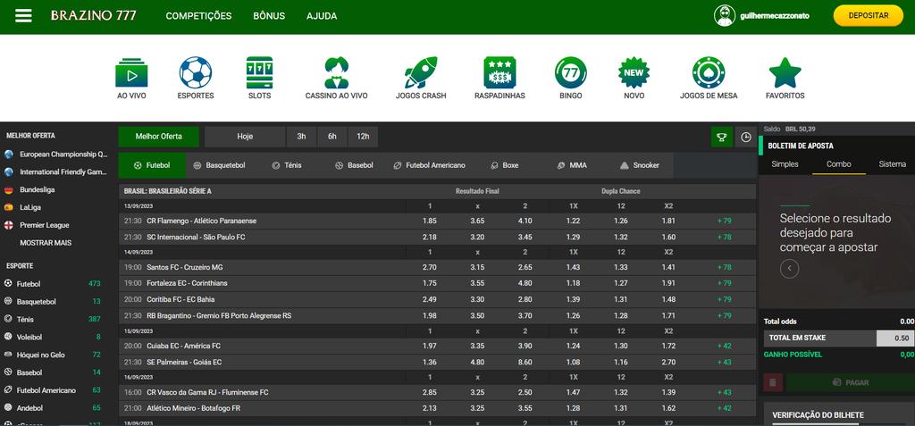
Task: Open the Bingo 77 ball icon
Action: pyautogui.click(x=570, y=71)
